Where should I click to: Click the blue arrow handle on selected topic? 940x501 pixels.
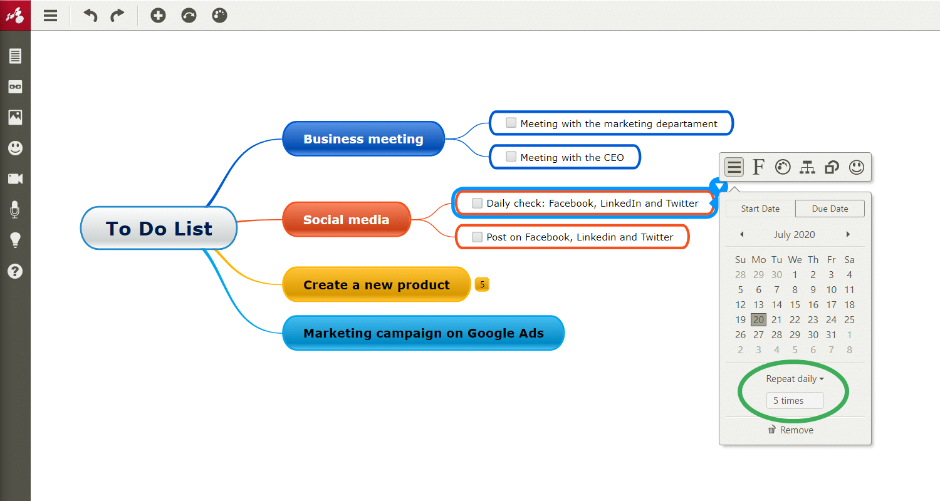[718, 185]
